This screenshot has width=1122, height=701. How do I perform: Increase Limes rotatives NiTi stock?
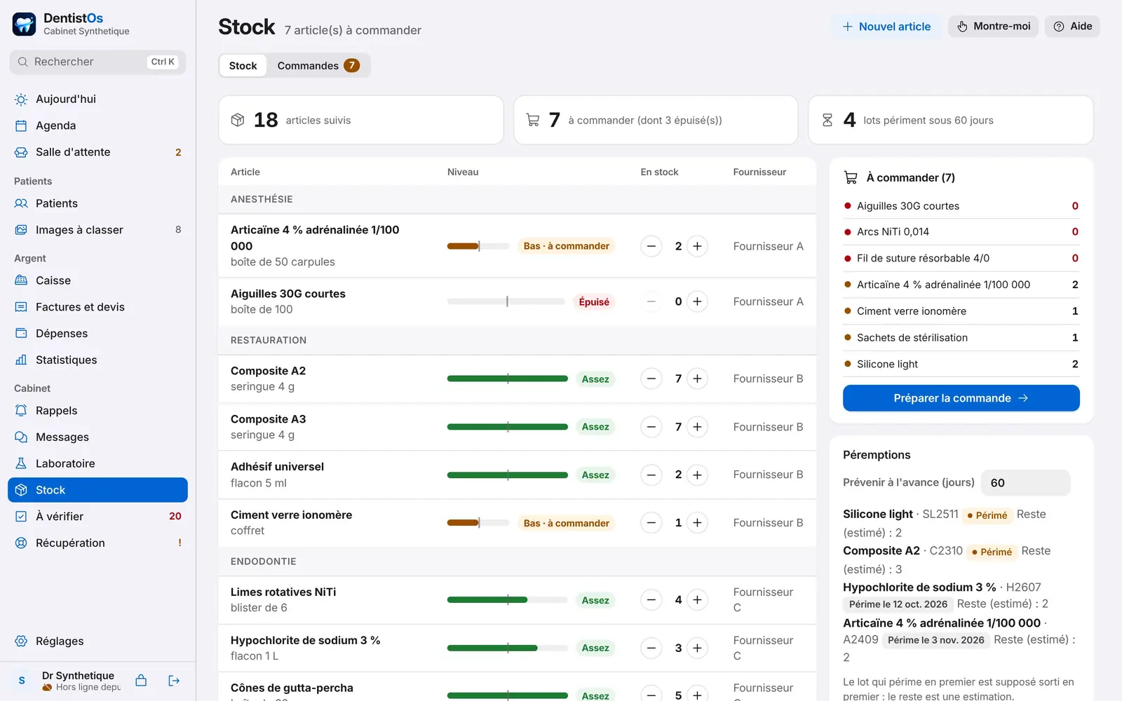tap(697, 600)
